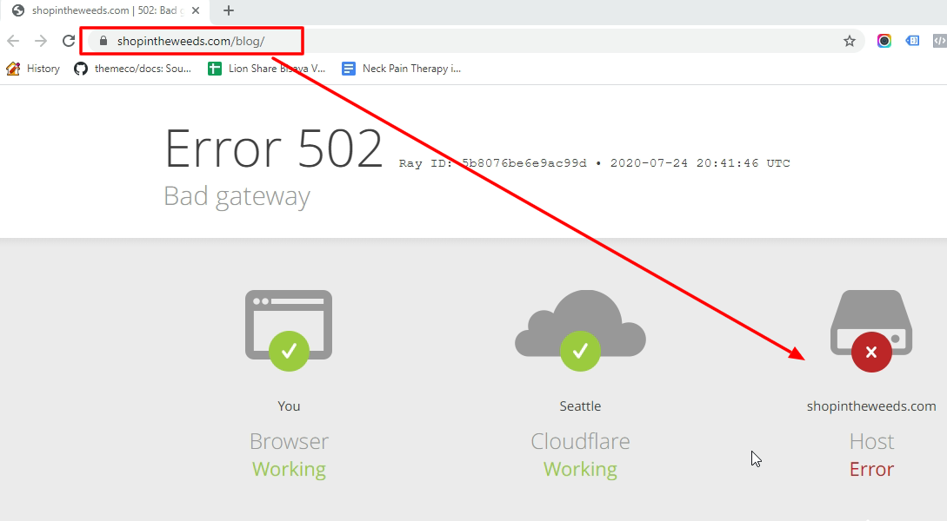
Task: Click the 'Seattle' location label
Action: pos(580,406)
